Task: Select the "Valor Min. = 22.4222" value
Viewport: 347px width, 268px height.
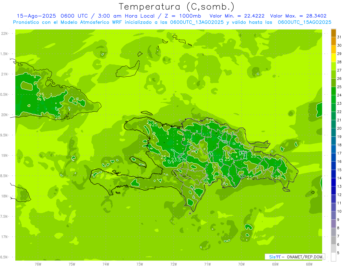Action: tap(237, 16)
